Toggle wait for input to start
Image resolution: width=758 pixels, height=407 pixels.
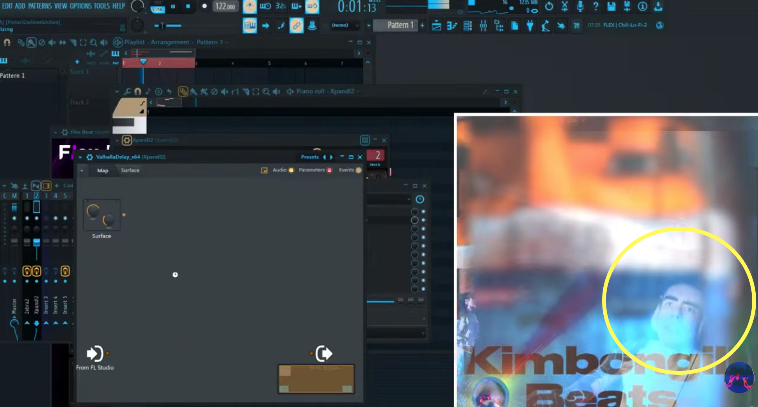265,7
